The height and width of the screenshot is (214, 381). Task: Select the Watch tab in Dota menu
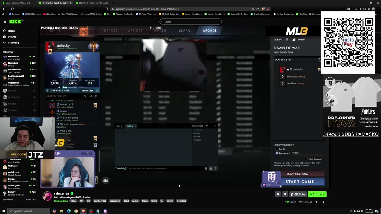point(160,31)
